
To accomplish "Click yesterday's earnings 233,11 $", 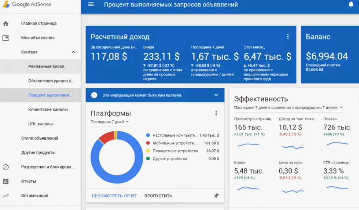I will 161,57.
